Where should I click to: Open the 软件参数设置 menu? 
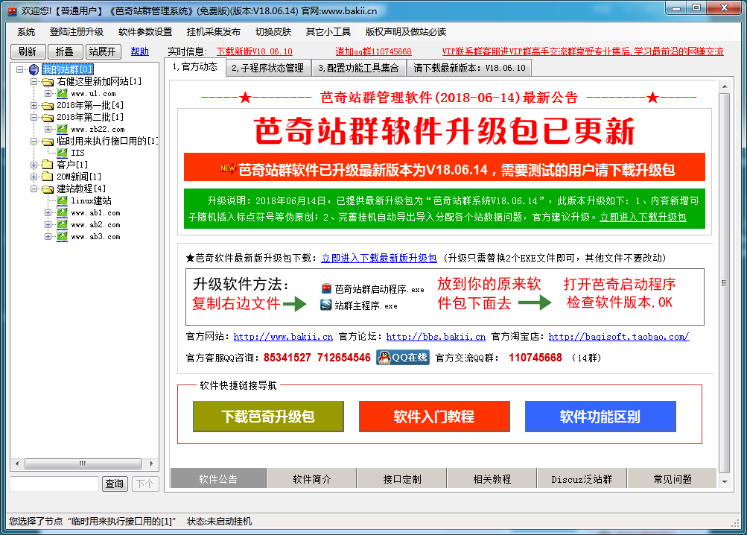(x=144, y=32)
